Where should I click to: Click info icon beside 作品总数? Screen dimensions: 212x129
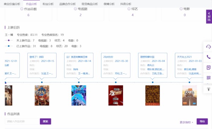pyautogui.click(x=22, y=9)
